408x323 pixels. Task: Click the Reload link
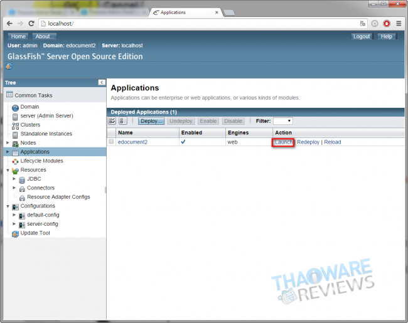[x=333, y=142]
